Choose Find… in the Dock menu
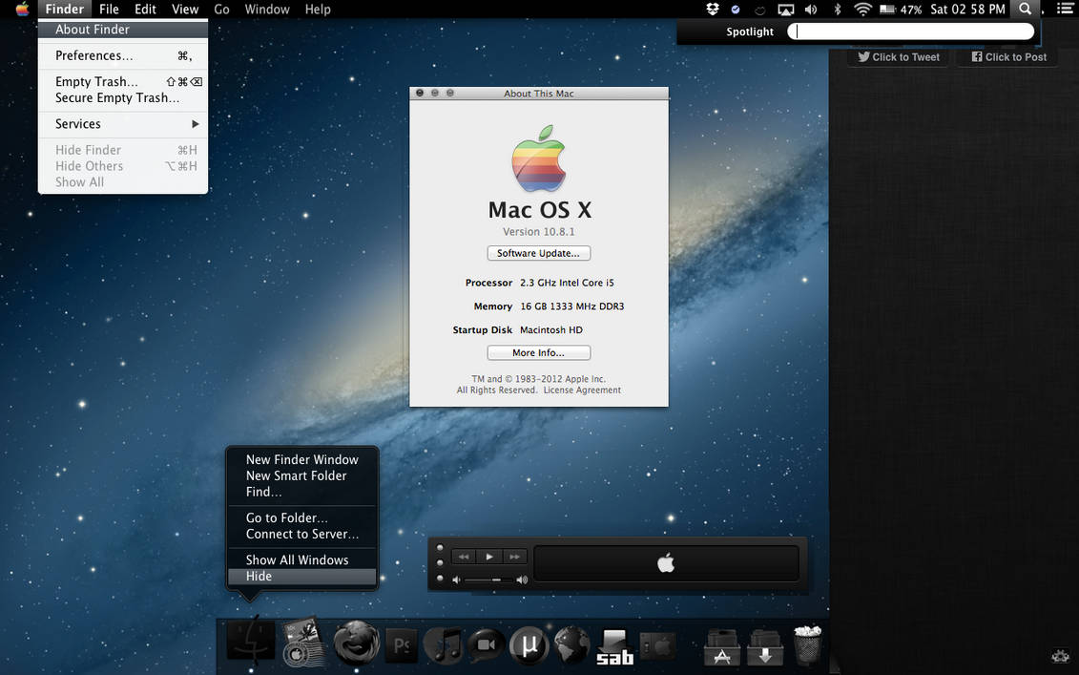This screenshot has height=675, width=1079. tap(302, 492)
